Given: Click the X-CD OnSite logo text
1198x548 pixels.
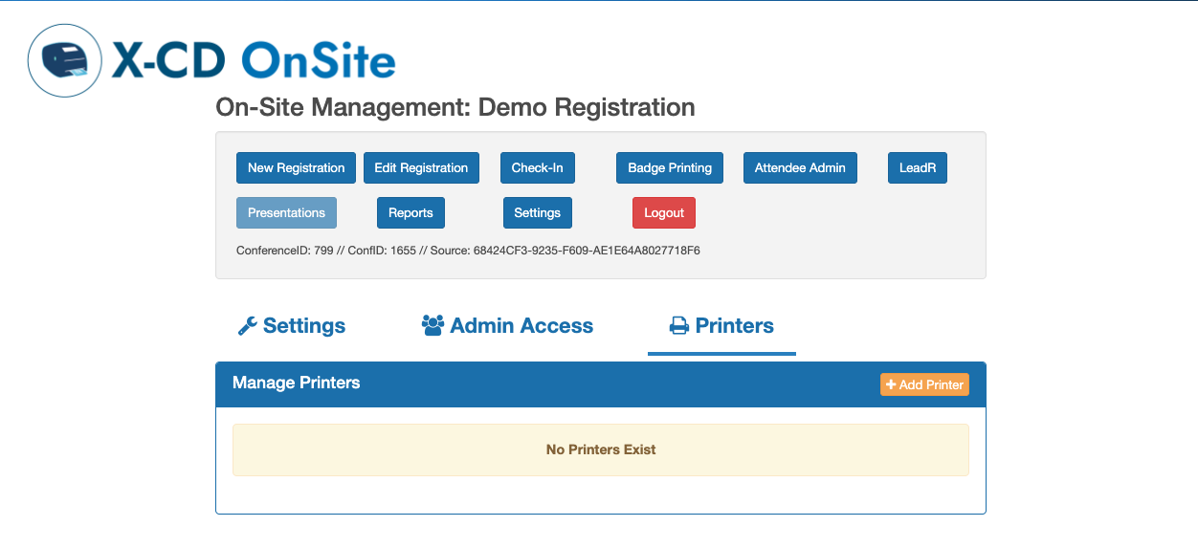Looking at the screenshot, I should pyautogui.click(x=254, y=61).
